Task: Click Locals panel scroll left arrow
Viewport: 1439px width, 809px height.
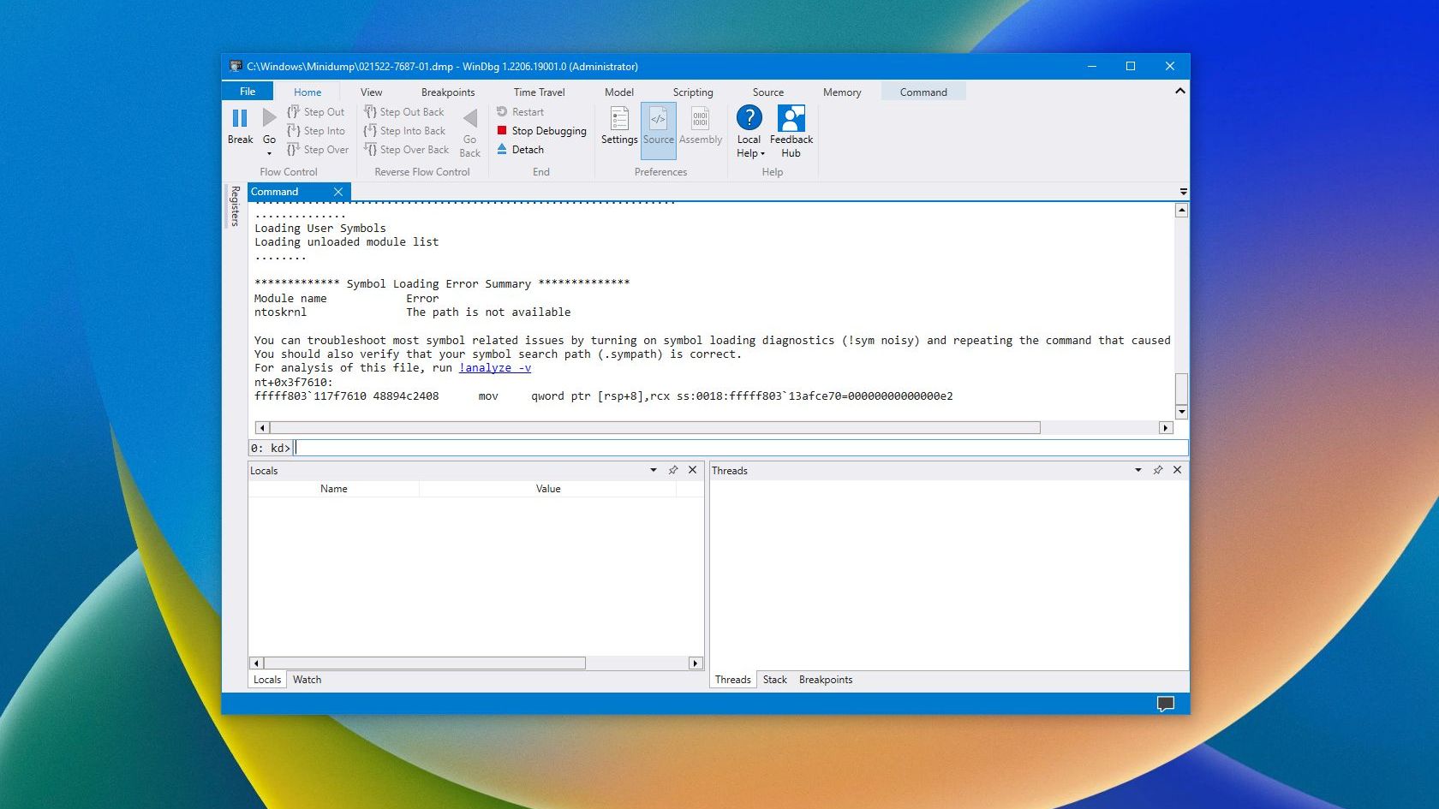Action: pos(256,663)
